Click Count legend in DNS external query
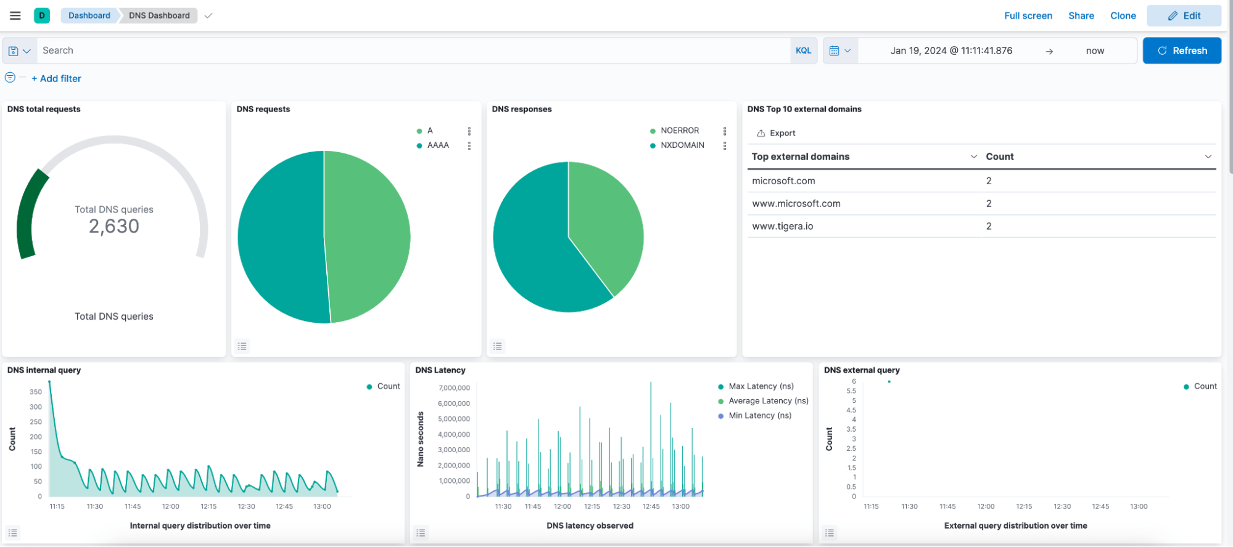The width and height of the screenshot is (1233, 547). click(1200, 386)
